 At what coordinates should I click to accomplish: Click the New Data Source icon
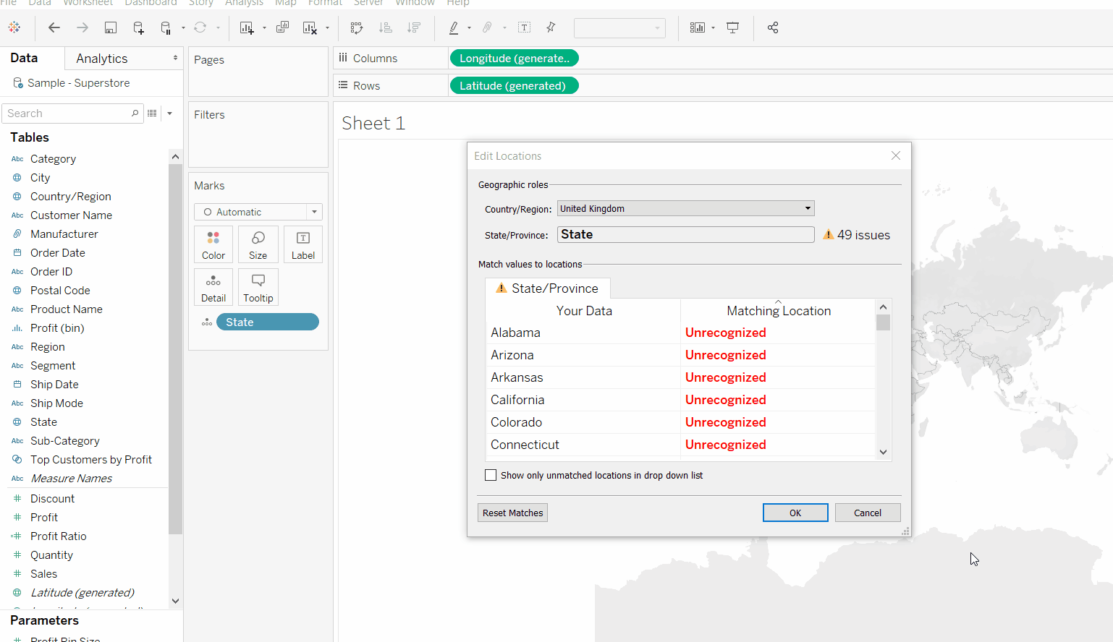138,27
